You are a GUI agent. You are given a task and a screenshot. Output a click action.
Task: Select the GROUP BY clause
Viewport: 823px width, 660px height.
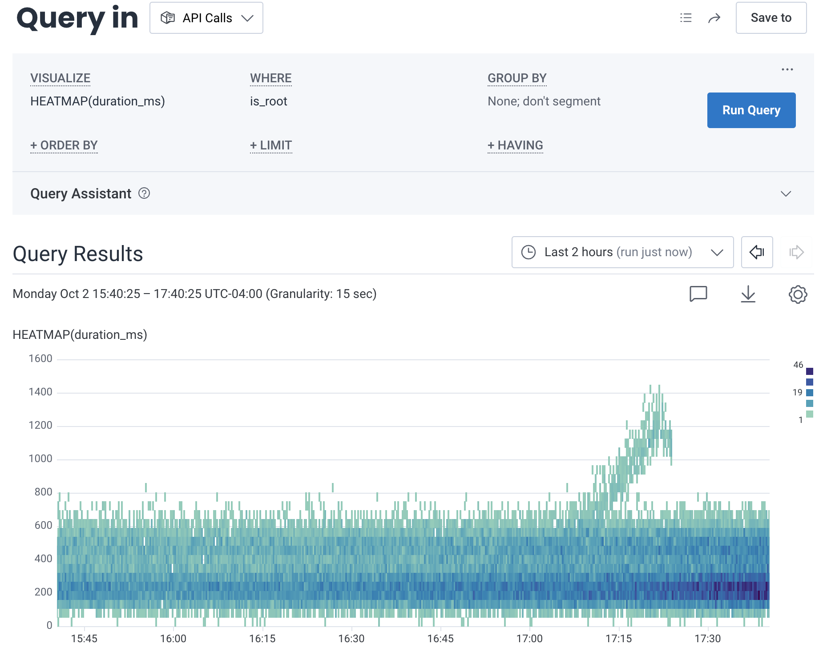[517, 78]
